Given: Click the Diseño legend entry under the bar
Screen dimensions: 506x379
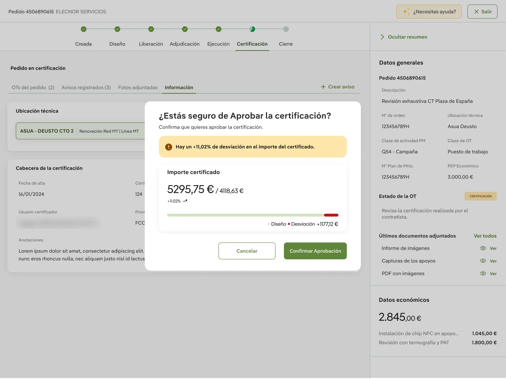Looking at the screenshot, I should [x=277, y=224].
